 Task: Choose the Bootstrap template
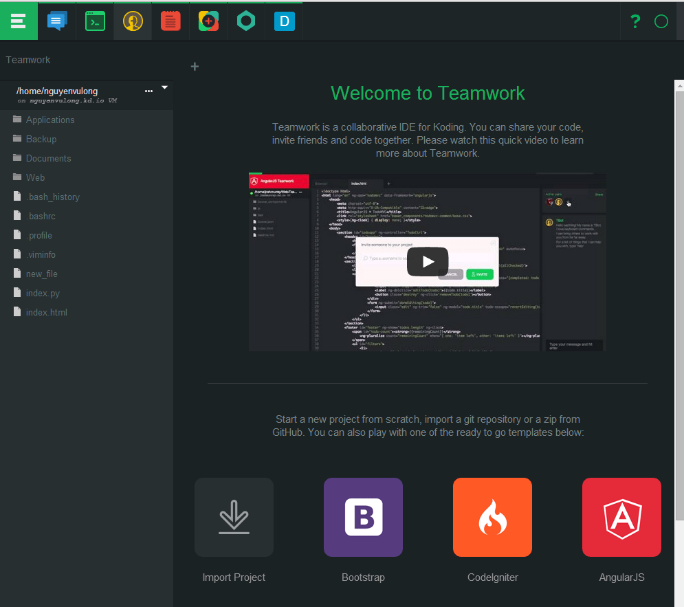pos(363,517)
